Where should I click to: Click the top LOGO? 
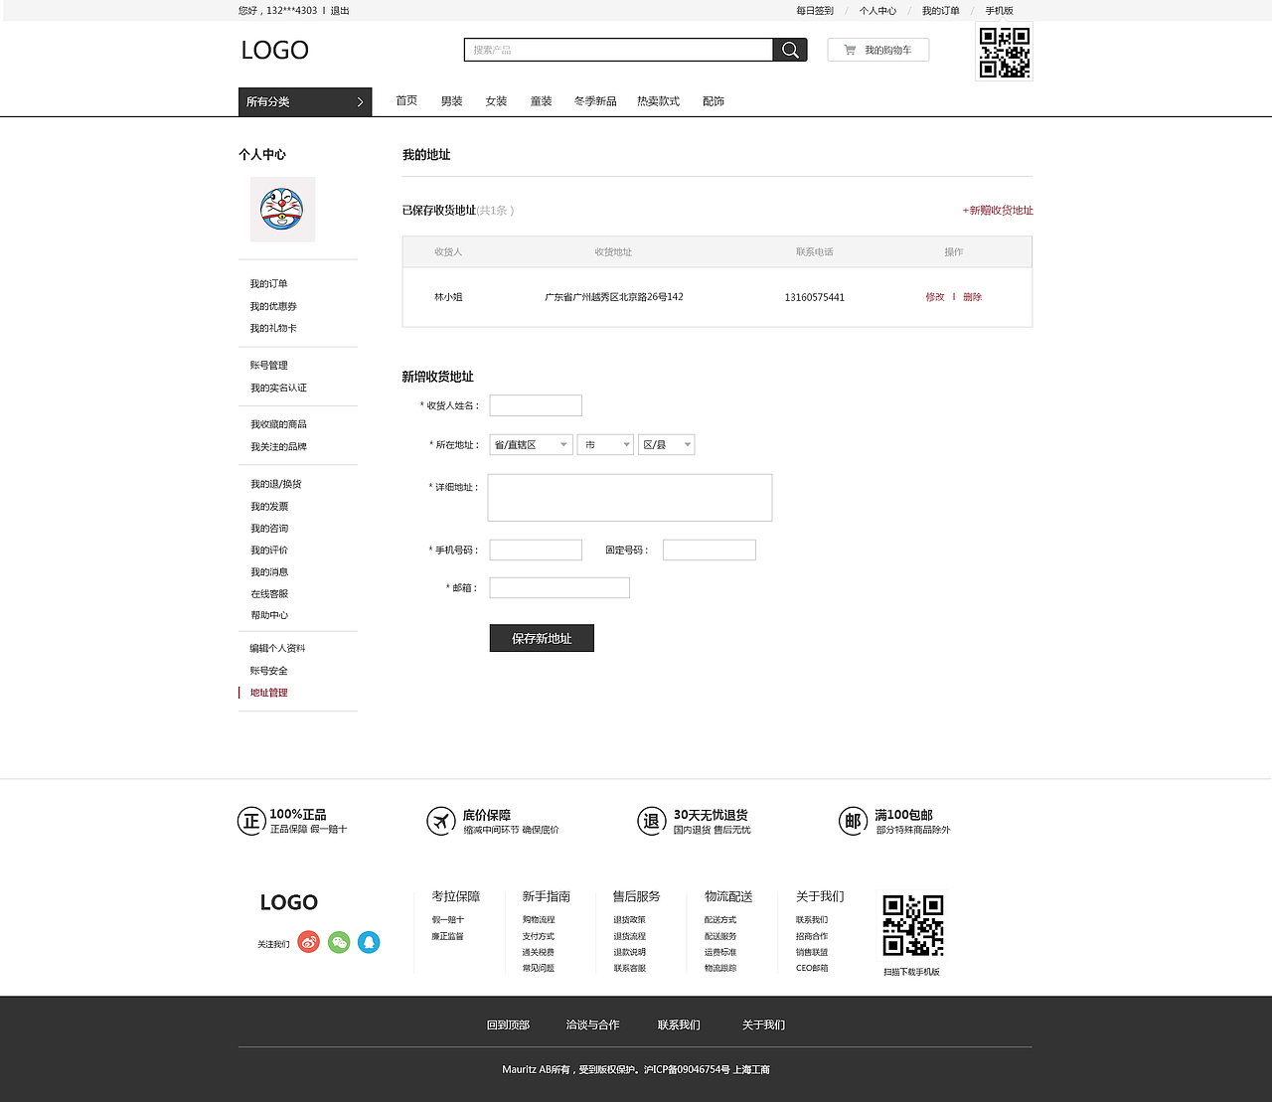pos(275,50)
